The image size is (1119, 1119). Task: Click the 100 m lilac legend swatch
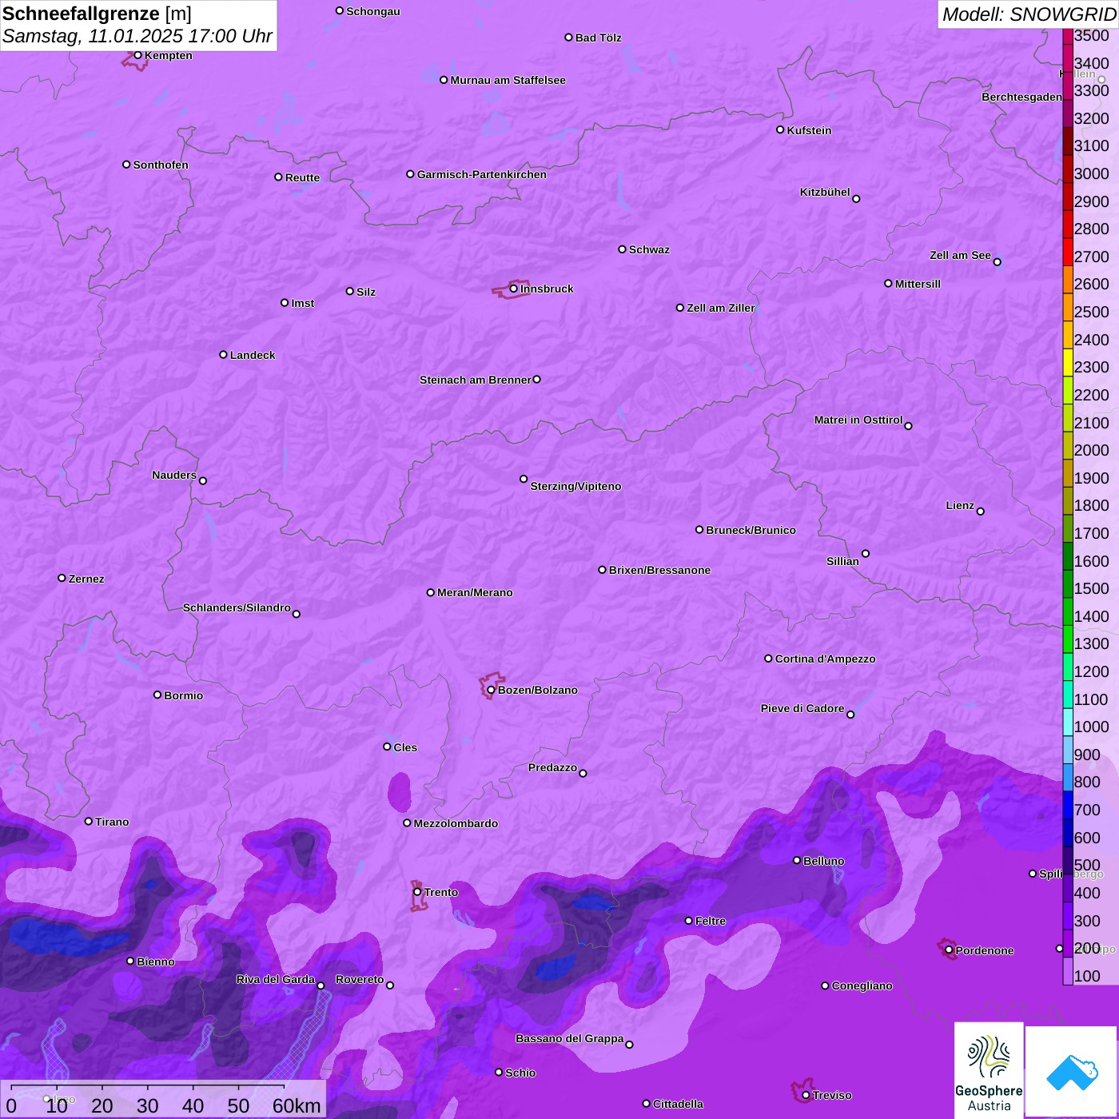[1068, 970]
